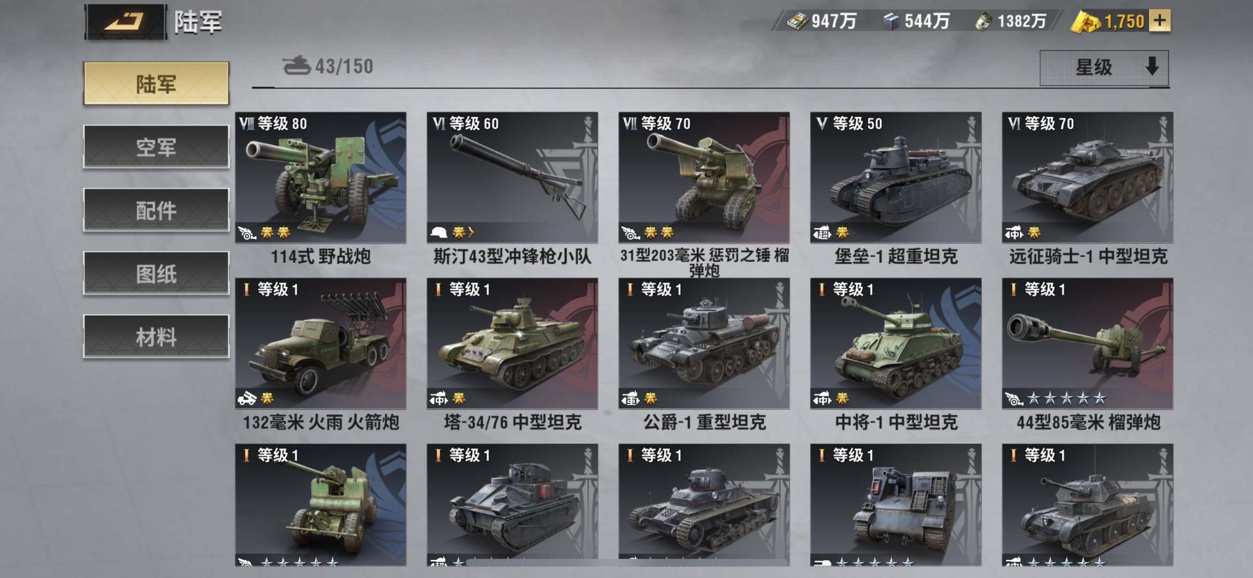
Task: Open the 材料 tab
Action: (x=156, y=336)
